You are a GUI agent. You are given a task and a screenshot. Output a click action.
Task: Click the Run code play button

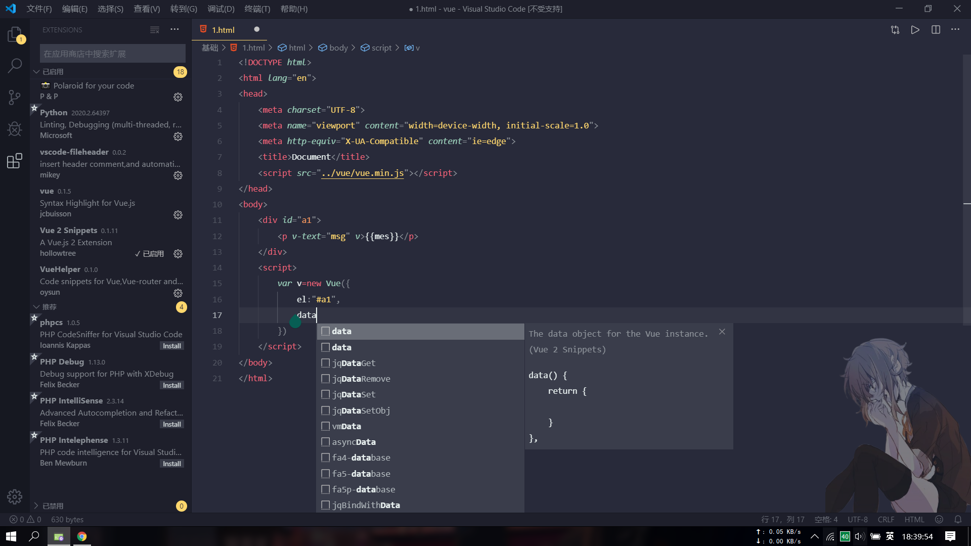pos(915,30)
